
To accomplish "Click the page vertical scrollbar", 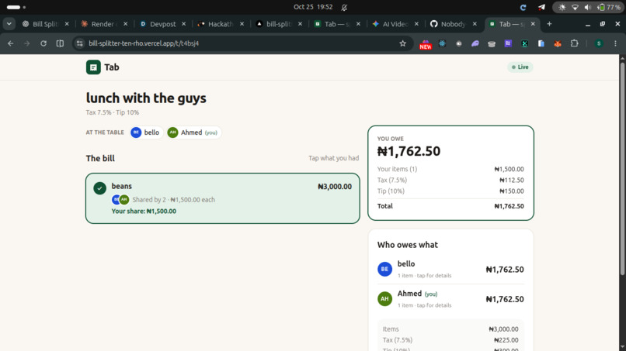I will click(622, 167).
